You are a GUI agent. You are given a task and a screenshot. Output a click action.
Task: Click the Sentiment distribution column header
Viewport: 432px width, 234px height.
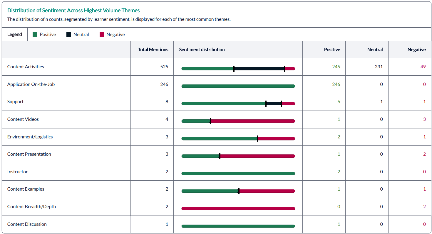click(x=202, y=50)
